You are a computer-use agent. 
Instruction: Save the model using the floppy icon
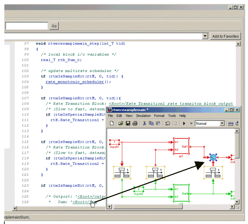tap(128, 123)
